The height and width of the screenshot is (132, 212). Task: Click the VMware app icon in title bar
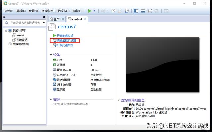coord(5,4)
